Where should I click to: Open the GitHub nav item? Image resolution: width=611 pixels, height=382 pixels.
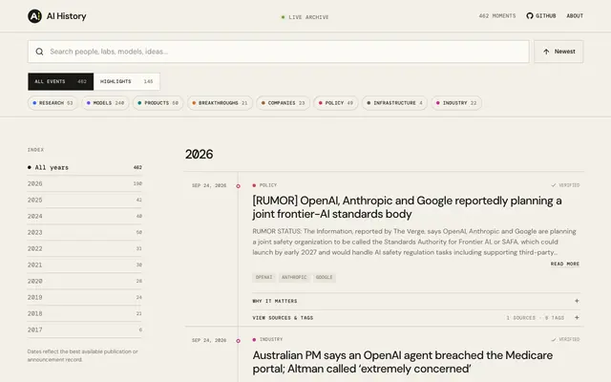pos(541,16)
